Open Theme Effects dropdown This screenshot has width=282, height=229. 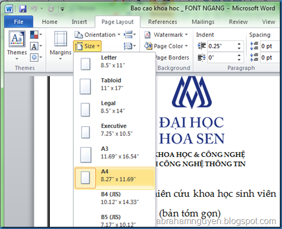pyautogui.click(x=36, y=57)
